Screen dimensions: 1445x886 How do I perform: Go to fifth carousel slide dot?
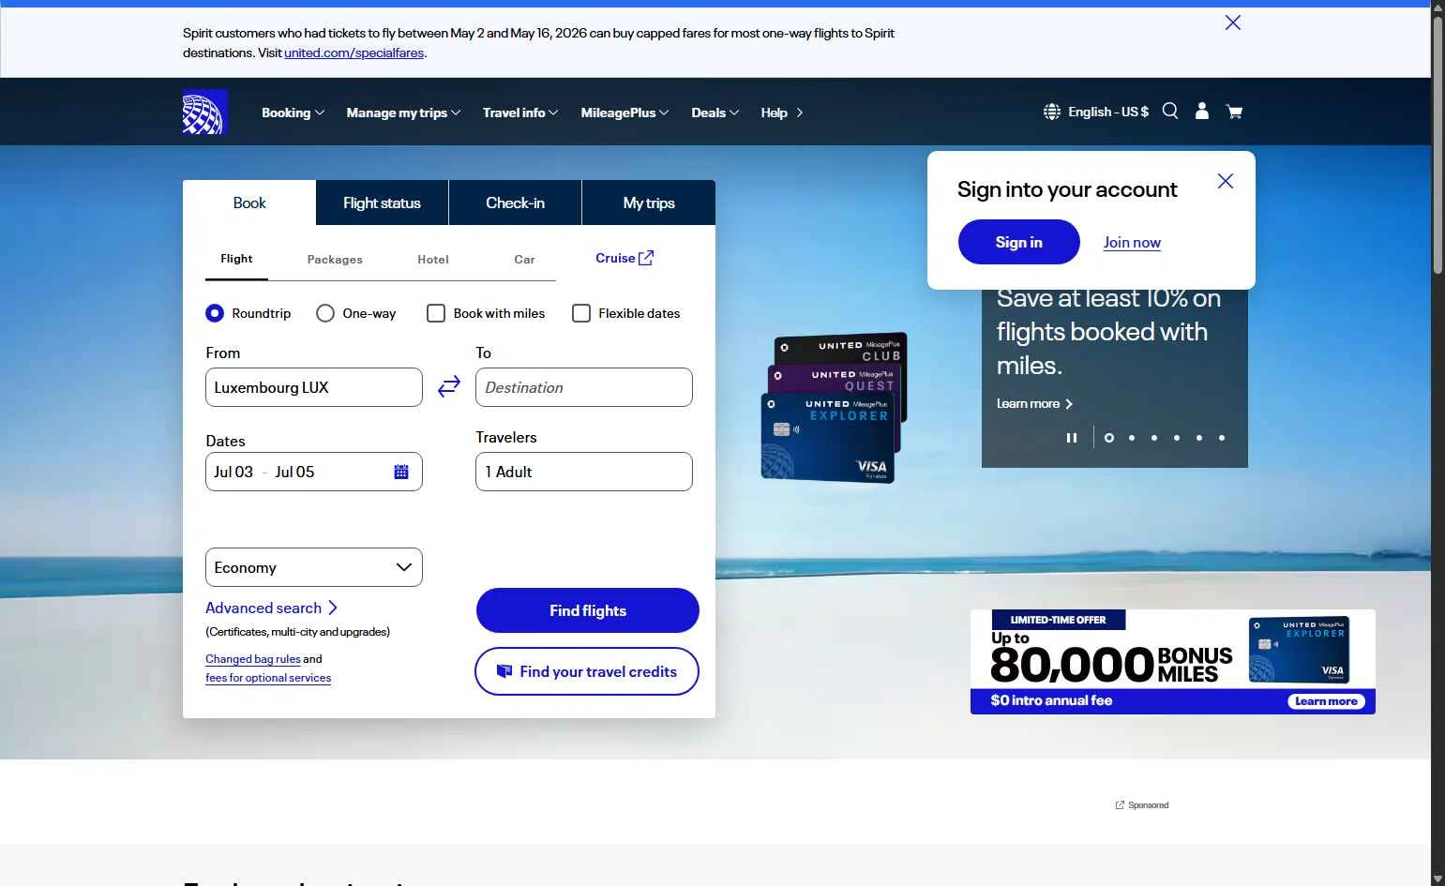tap(1199, 438)
